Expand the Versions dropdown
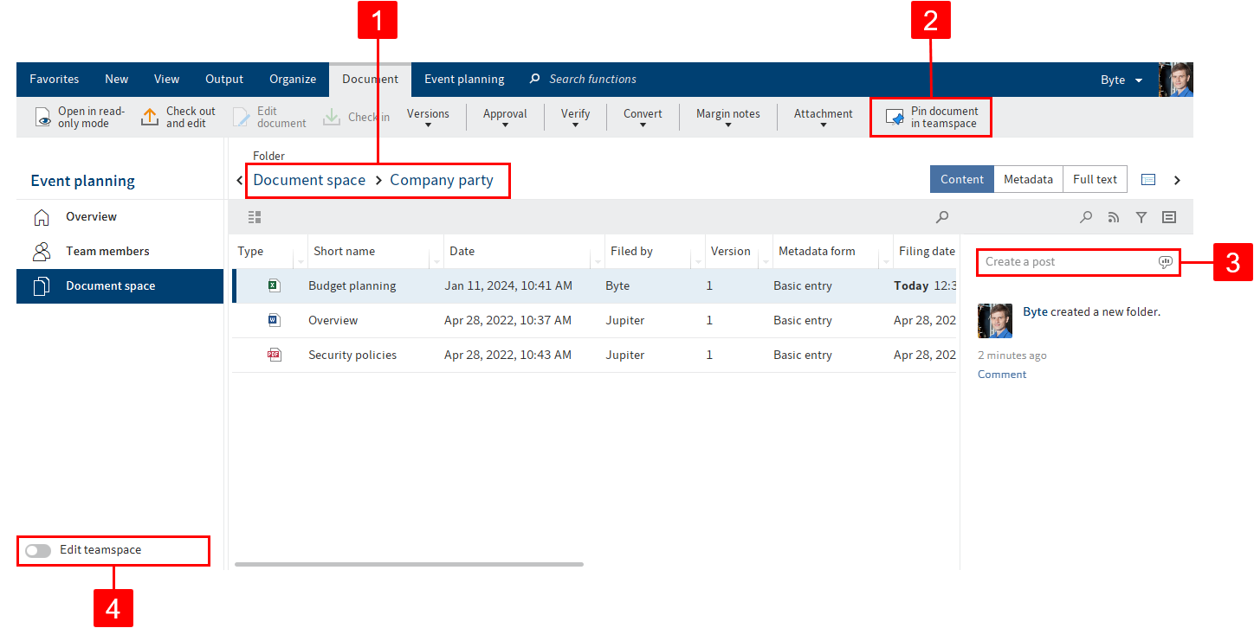Viewport: 1254px width, 628px height. point(428,118)
